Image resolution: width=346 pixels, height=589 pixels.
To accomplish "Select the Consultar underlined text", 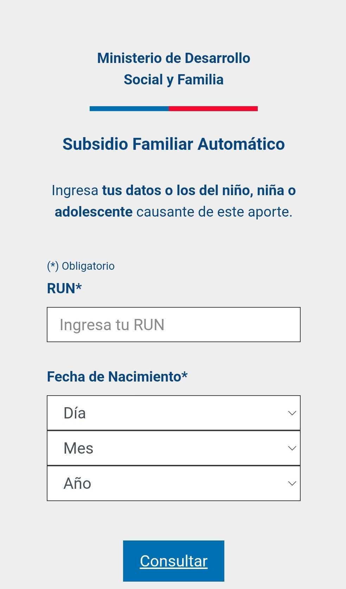I will [x=173, y=561].
